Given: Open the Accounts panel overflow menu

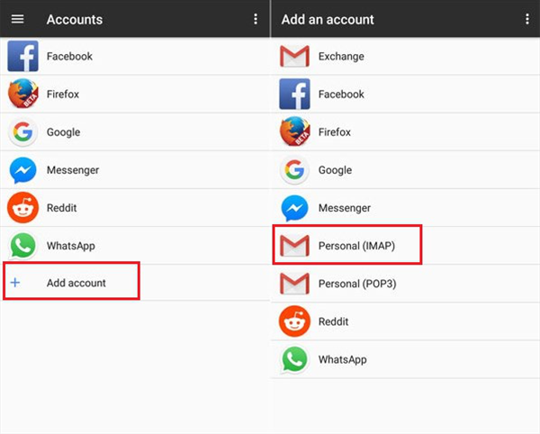Looking at the screenshot, I should [x=256, y=19].
